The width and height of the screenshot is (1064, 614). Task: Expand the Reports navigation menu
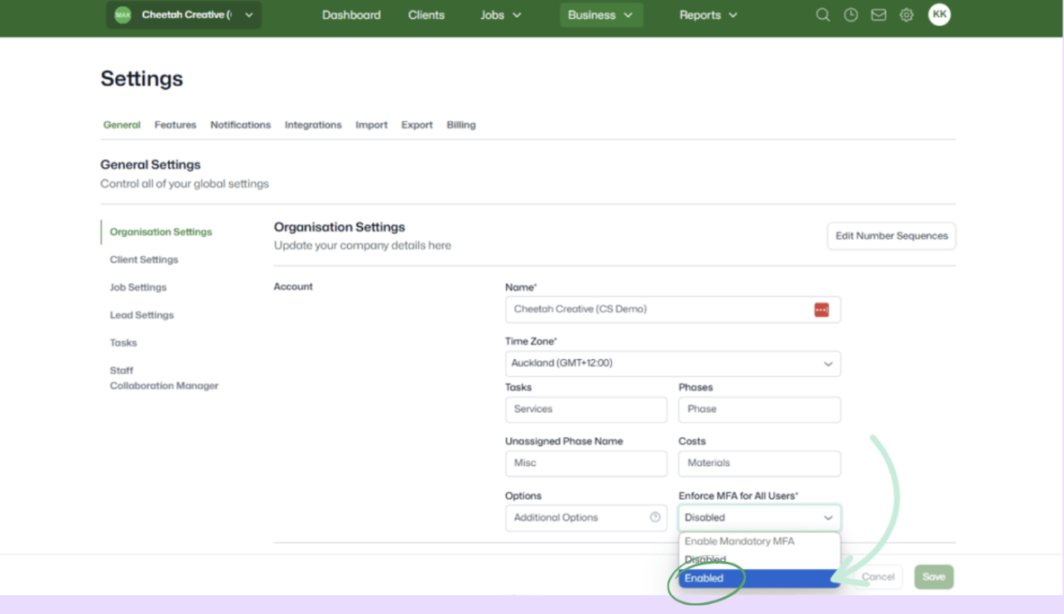(708, 14)
